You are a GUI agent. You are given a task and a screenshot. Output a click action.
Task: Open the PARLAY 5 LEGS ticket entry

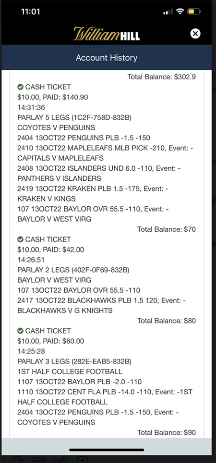[74, 117]
